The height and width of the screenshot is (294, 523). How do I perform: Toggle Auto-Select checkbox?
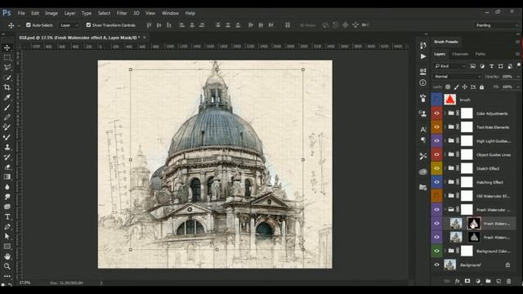point(29,25)
